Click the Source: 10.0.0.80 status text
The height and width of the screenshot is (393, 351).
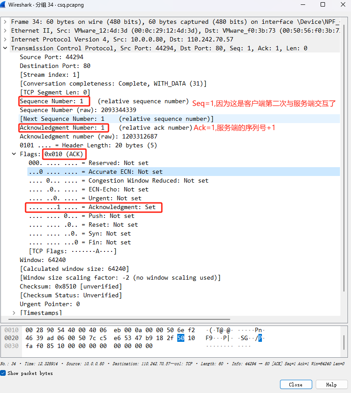pos(85,364)
